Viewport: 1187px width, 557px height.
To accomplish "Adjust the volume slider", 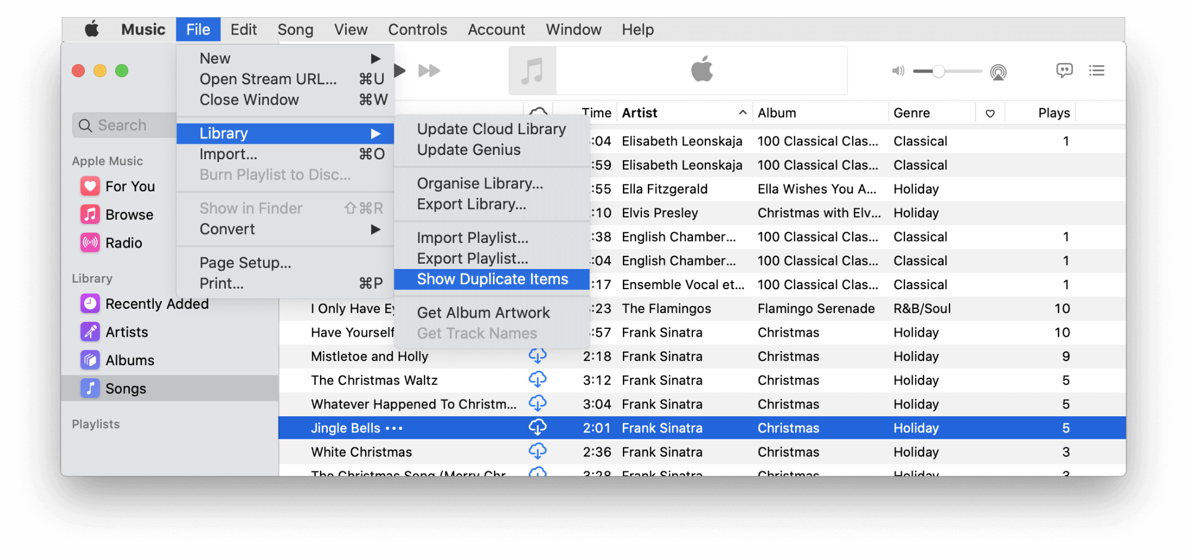I will [x=938, y=71].
